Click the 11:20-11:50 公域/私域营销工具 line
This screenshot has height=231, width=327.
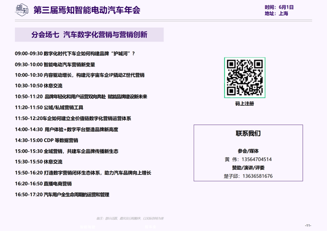[49, 107]
